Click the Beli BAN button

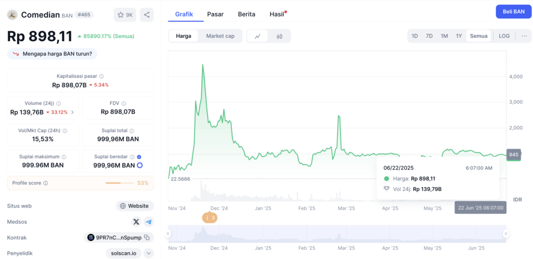click(514, 11)
